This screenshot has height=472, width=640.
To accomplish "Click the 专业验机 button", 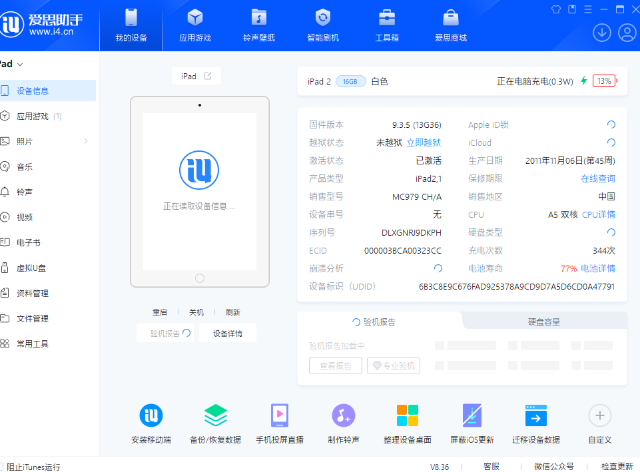I will coord(394,365).
